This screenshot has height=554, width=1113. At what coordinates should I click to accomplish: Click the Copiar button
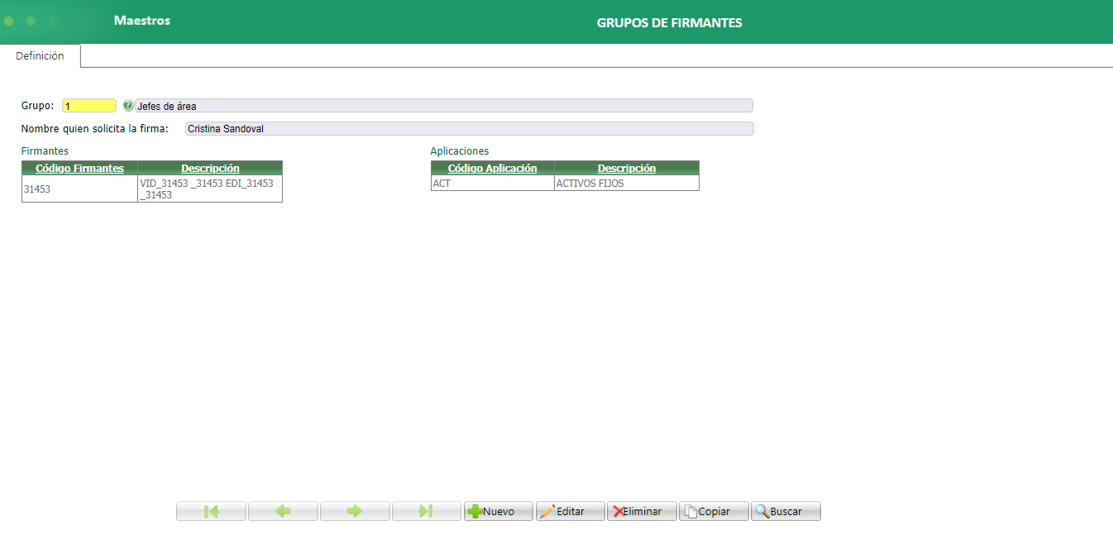pyautogui.click(x=714, y=511)
